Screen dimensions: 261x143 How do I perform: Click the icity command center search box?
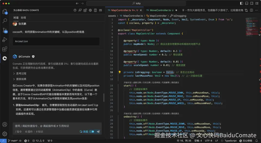[x=136, y=3]
